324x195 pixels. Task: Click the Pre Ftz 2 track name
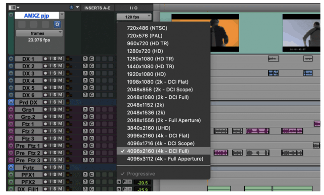[28, 153]
